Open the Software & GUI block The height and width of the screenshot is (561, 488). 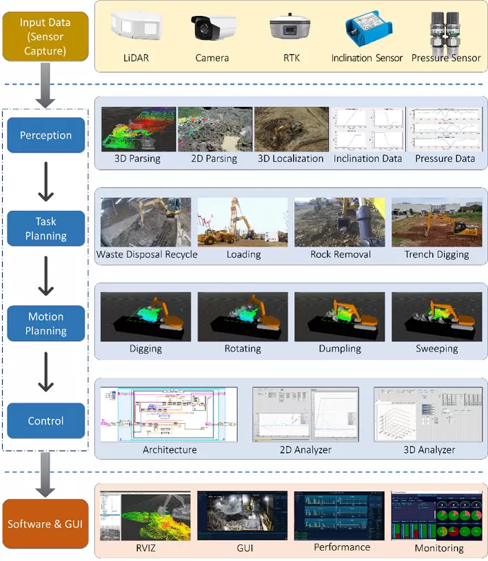click(x=45, y=524)
